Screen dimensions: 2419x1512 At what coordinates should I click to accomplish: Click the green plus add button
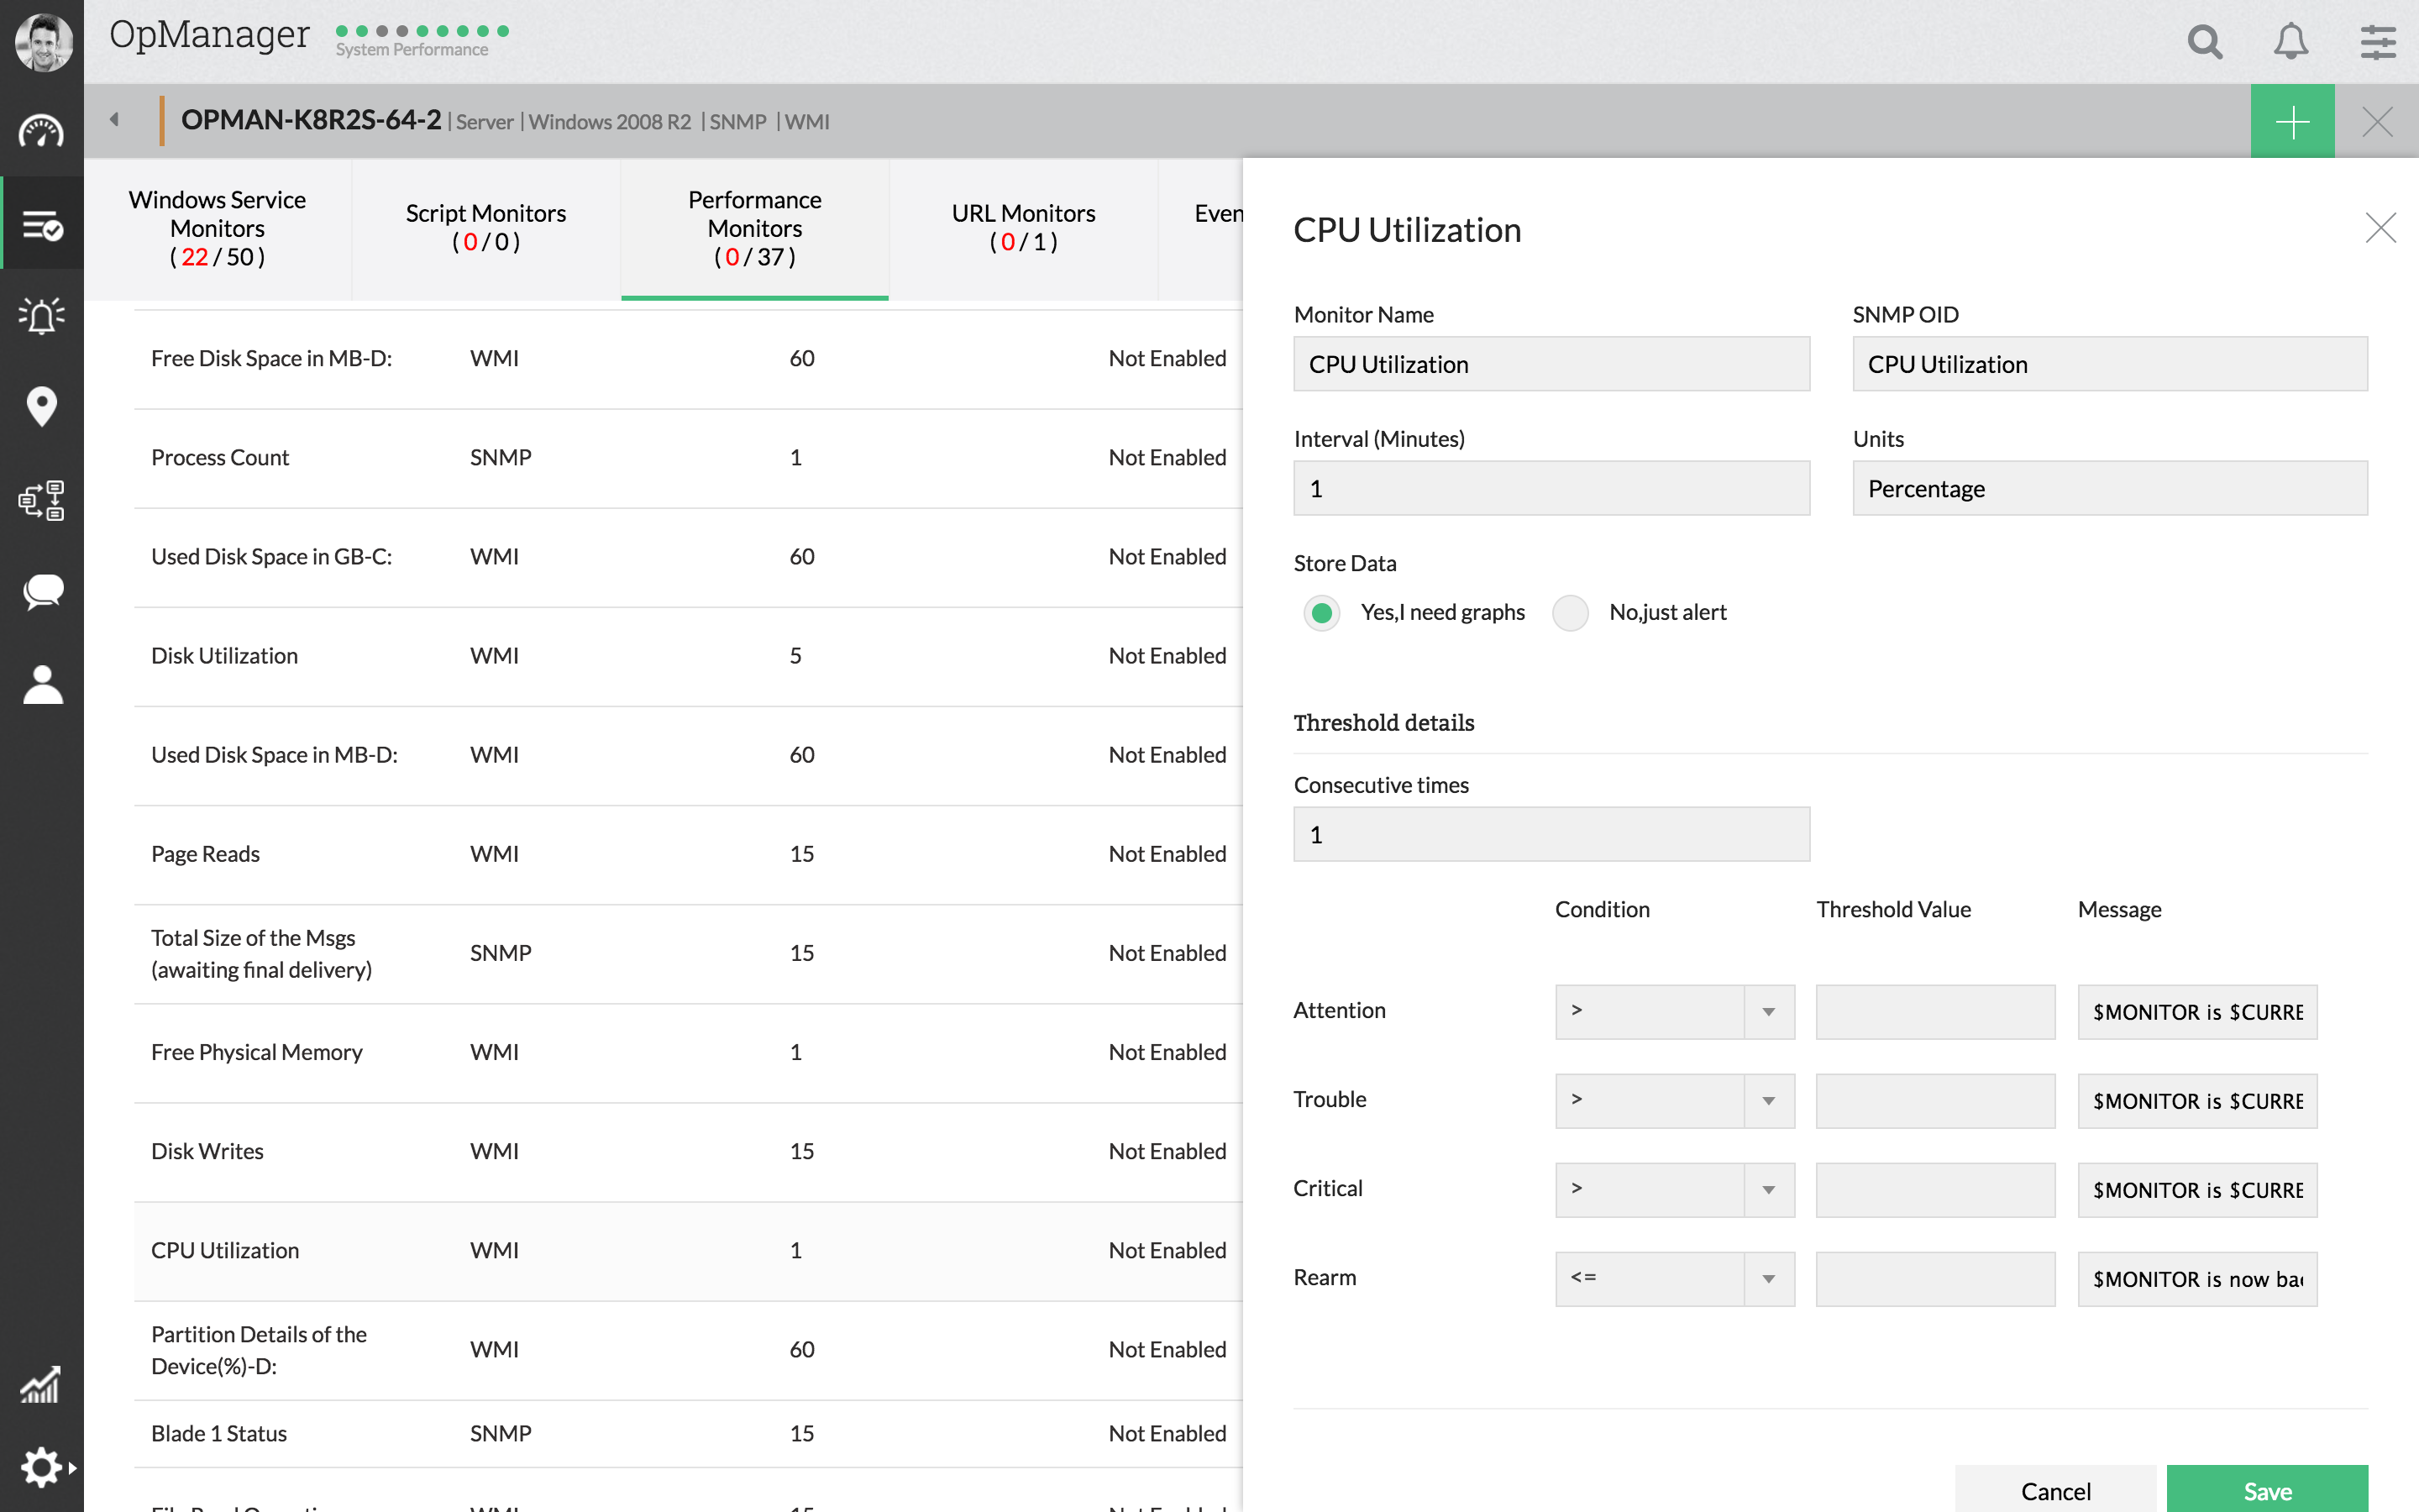click(2292, 122)
